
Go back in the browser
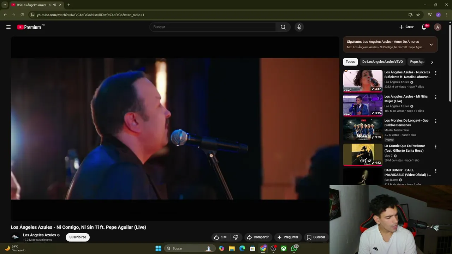click(5, 15)
